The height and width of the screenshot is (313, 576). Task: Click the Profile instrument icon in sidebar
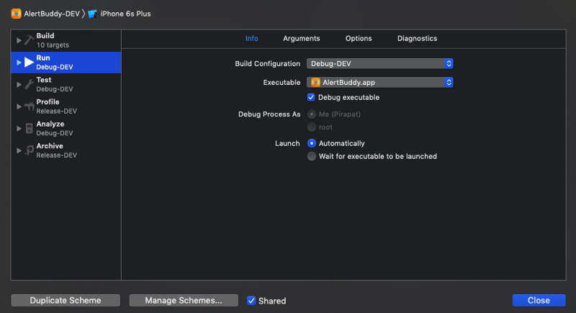29,106
